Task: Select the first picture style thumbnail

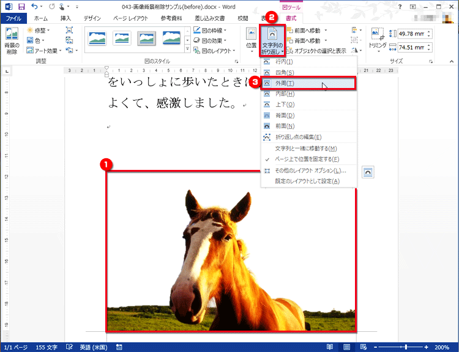Action: [97, 38]
